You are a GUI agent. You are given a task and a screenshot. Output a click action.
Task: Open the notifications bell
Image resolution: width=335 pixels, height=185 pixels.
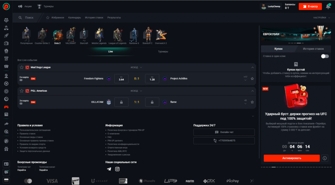click(328, 7)
